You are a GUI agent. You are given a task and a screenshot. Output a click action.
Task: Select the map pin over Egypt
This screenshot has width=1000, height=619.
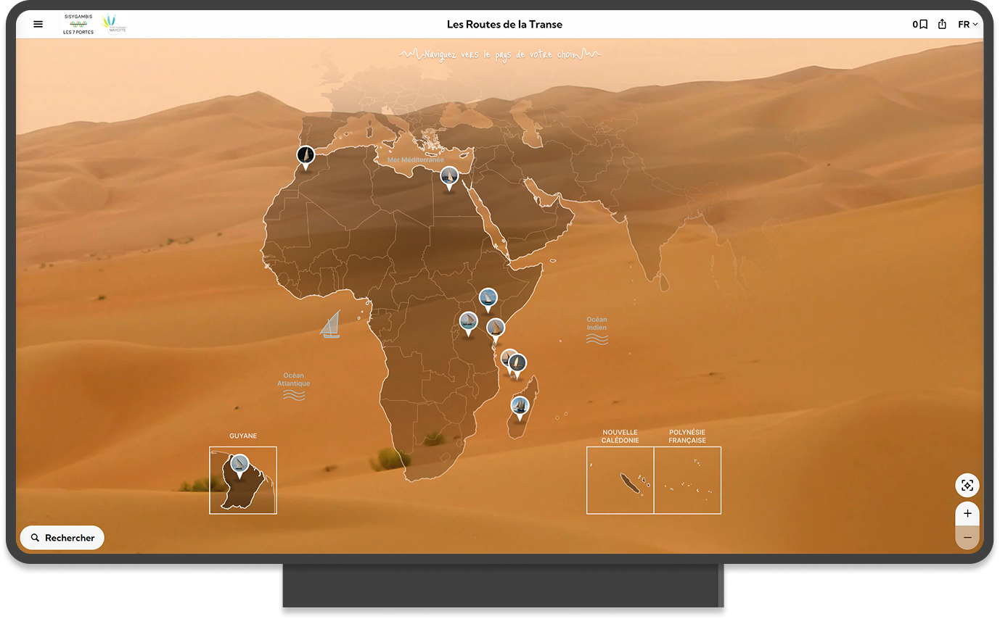pyautogui.click(x=449, y=176)
